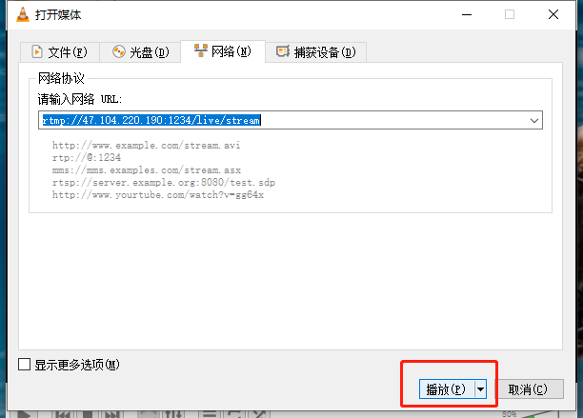Screen dimensions: 583x418
Task: Click example text rtsp://server.example.org:8080/test.sdp
Action: [x=164, y=183]
